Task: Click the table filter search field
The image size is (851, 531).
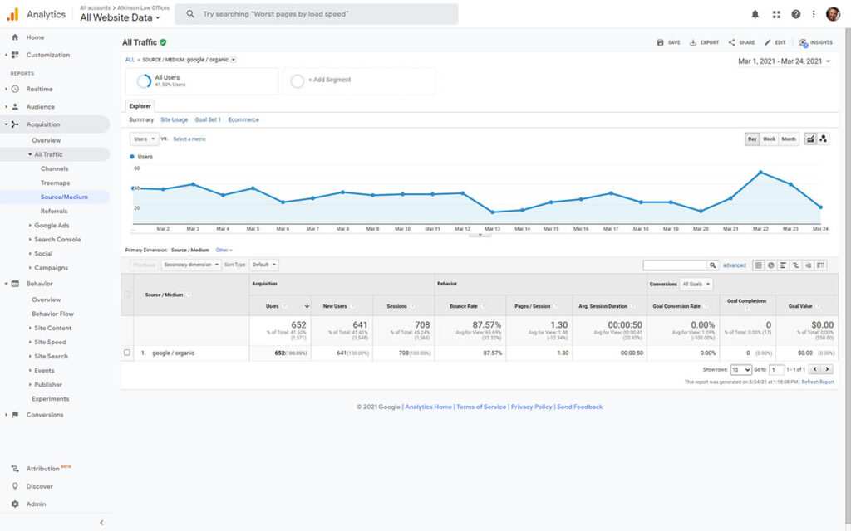Action: point(675,265)
